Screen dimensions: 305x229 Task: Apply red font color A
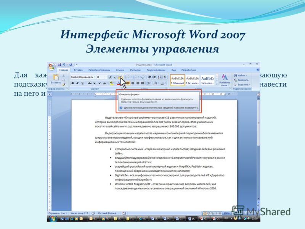tap(119, 83)
